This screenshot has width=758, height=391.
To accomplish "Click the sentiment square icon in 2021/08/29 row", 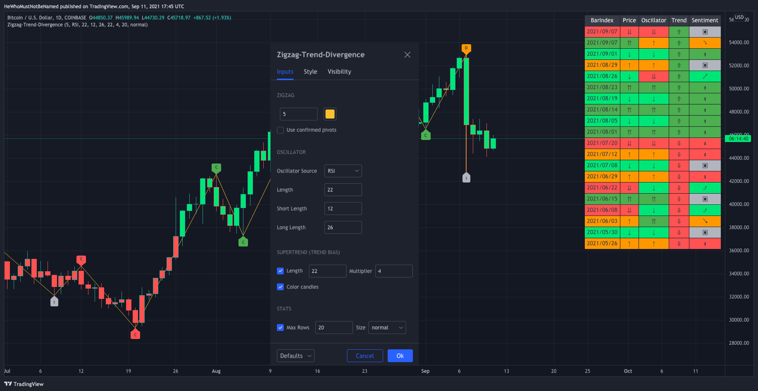I will pyautogui.click(x=705, y=65).
